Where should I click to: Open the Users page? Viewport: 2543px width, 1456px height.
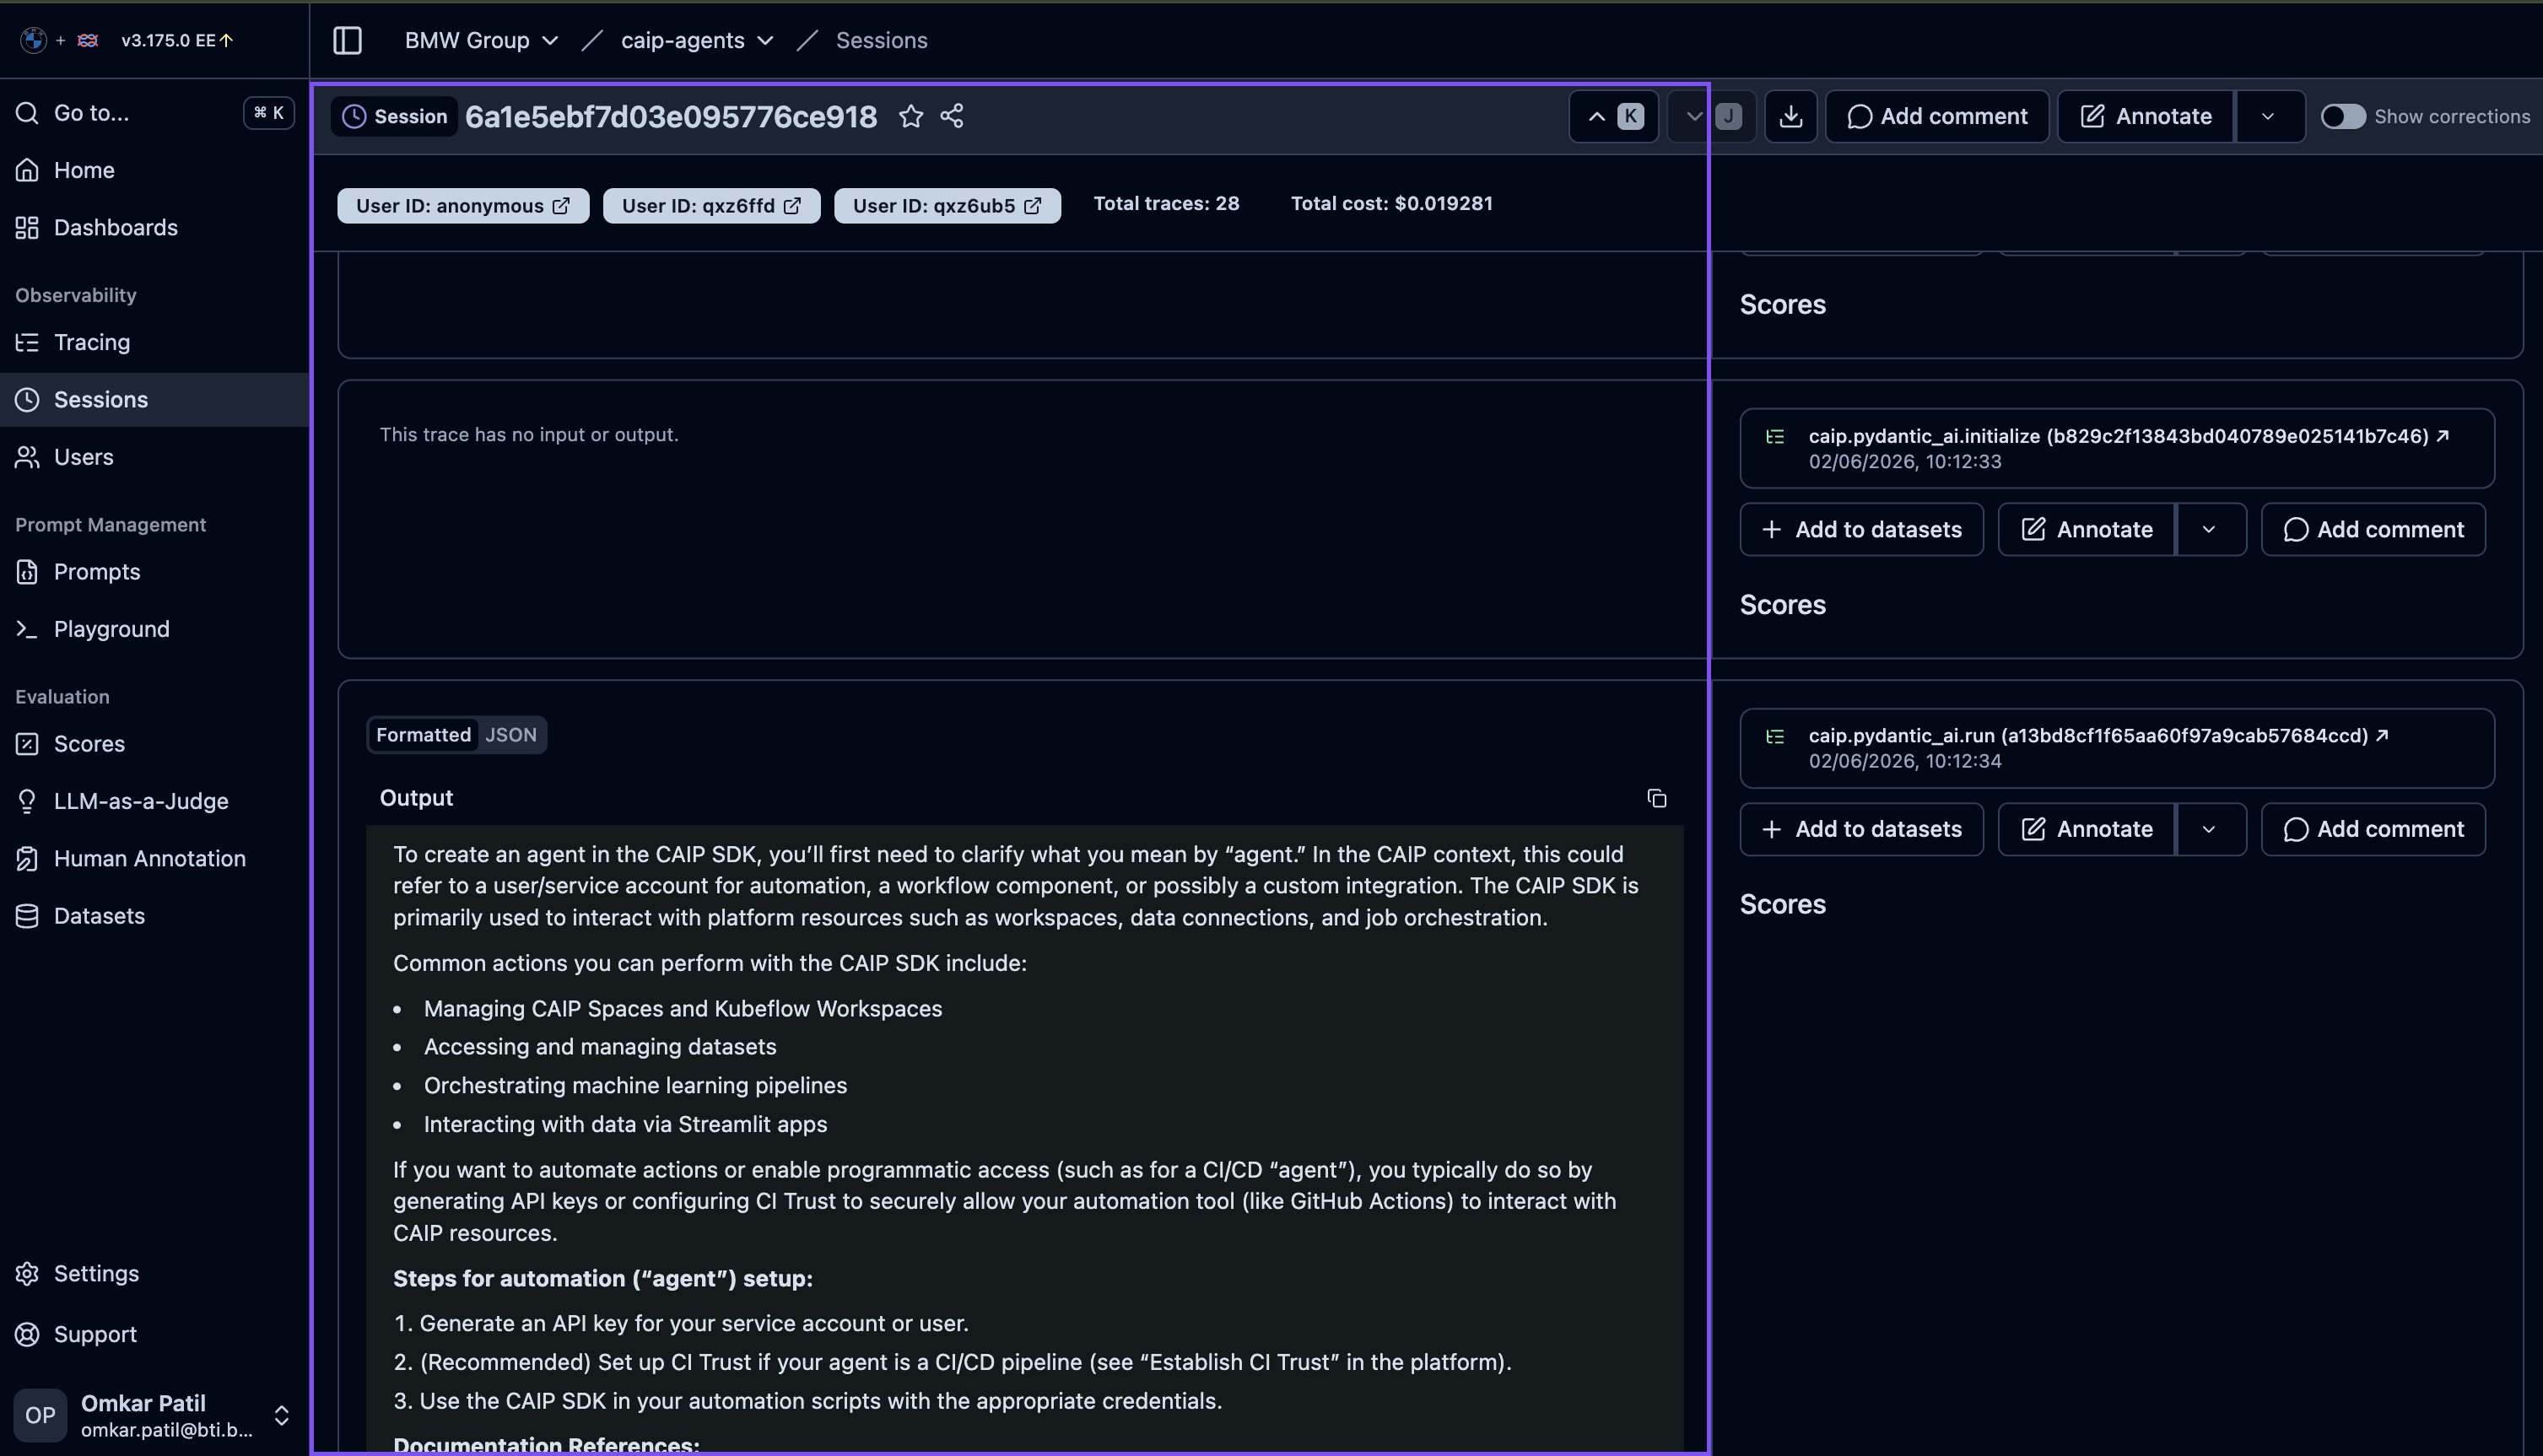pos(154,457)
